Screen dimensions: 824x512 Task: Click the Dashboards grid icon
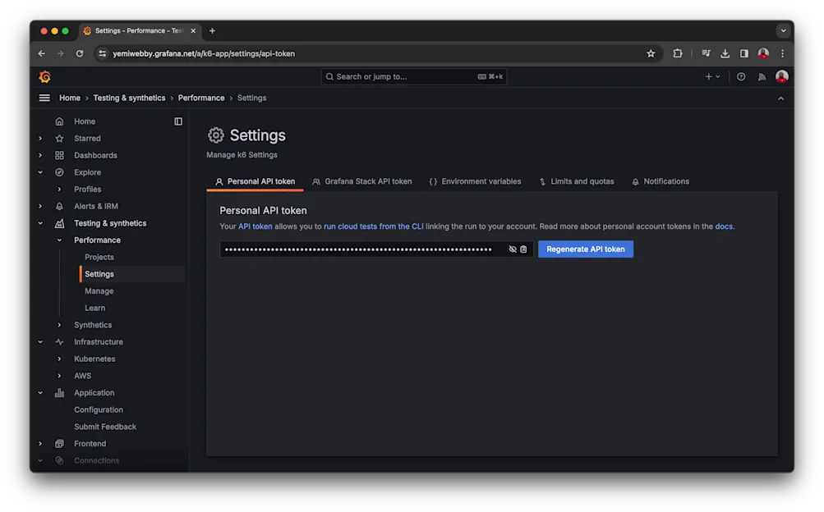tap(59, 155)
